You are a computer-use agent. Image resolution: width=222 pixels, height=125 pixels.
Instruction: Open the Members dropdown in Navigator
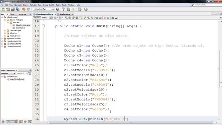point(8,74)
